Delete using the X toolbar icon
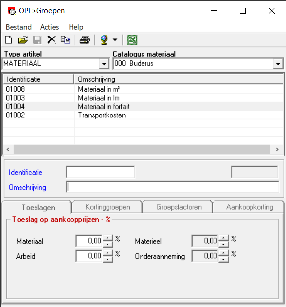 click(x=51, y=40)
